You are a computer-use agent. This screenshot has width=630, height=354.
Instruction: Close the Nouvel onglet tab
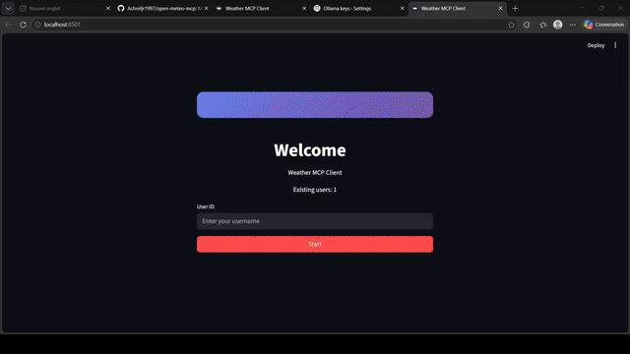108,9
